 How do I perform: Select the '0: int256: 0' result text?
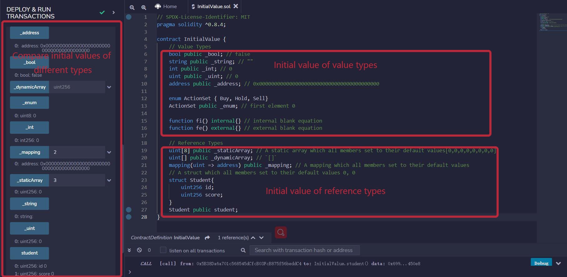coord(27,140)
